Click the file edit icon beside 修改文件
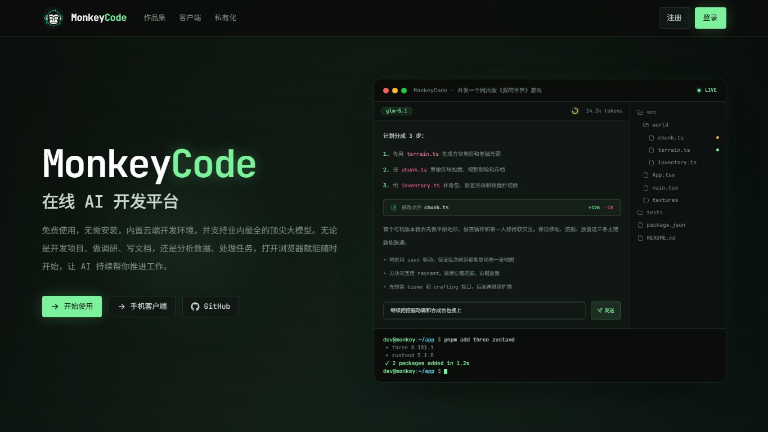Image resolution: width=768 pixels, height=432 pixels. click(394, 208)
